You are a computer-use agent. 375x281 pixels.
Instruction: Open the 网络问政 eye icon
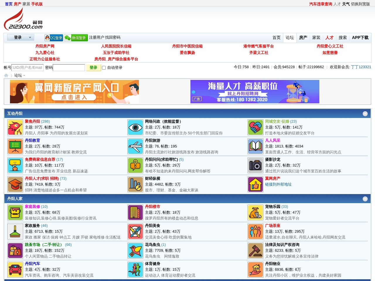point(135,127)
